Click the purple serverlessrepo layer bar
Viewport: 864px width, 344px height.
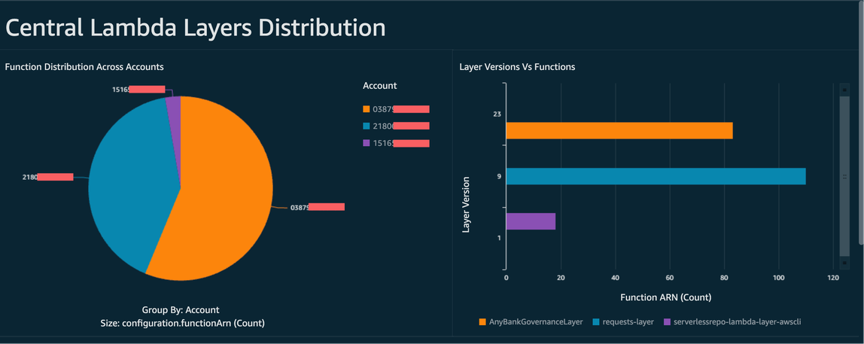(x=531, y=221)
